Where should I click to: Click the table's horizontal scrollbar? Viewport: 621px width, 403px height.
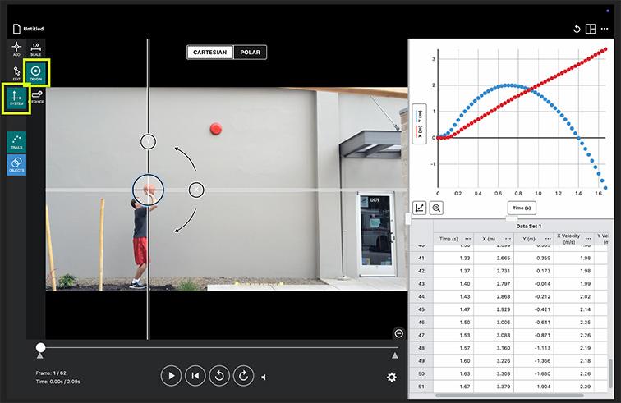(509, 395)
